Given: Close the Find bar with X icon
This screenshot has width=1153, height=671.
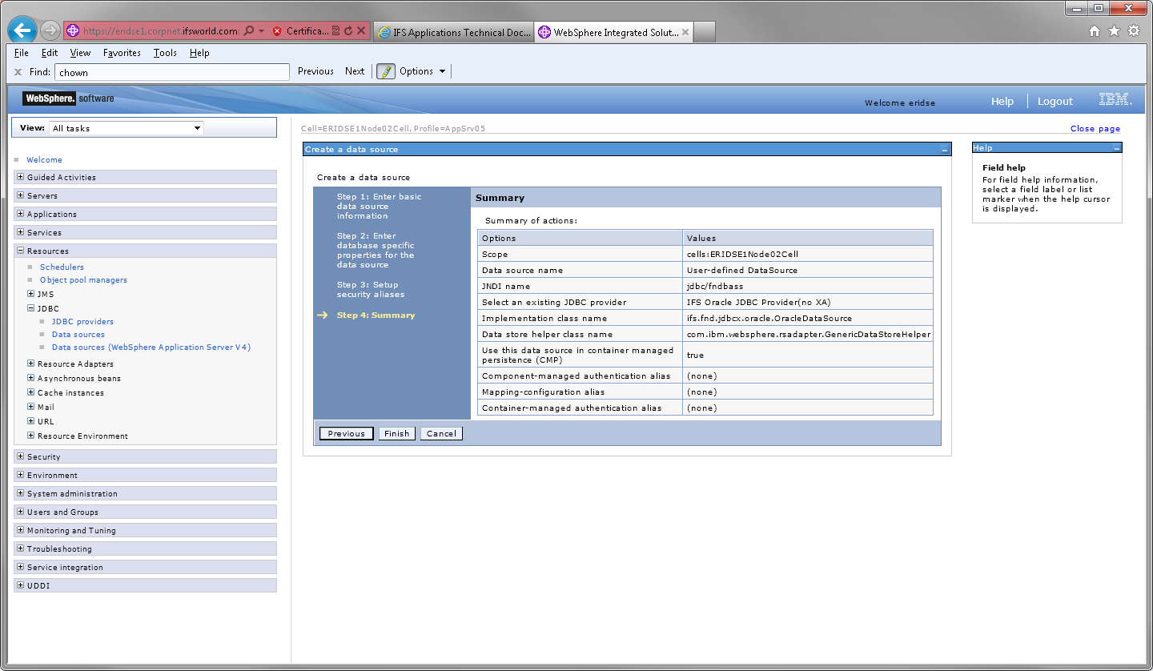Looking at the screenshot, I should coord(18,72).
